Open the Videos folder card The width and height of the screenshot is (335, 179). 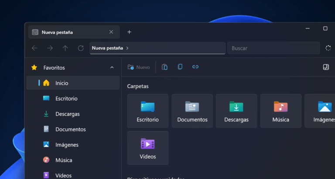click(147, 148)
